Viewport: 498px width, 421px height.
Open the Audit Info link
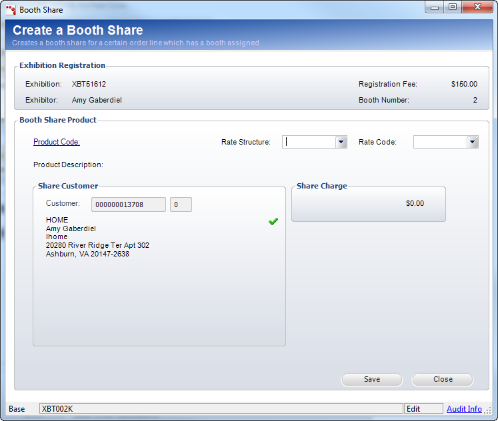point(464,408)
